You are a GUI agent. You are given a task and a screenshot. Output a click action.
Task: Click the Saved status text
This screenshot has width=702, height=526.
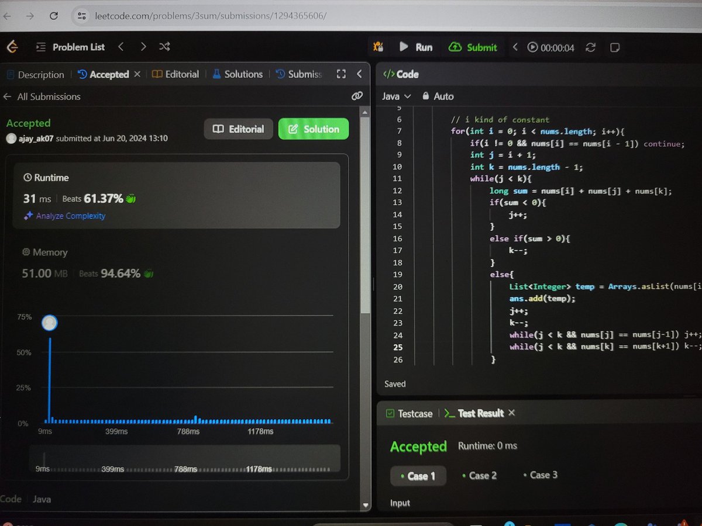395,384
